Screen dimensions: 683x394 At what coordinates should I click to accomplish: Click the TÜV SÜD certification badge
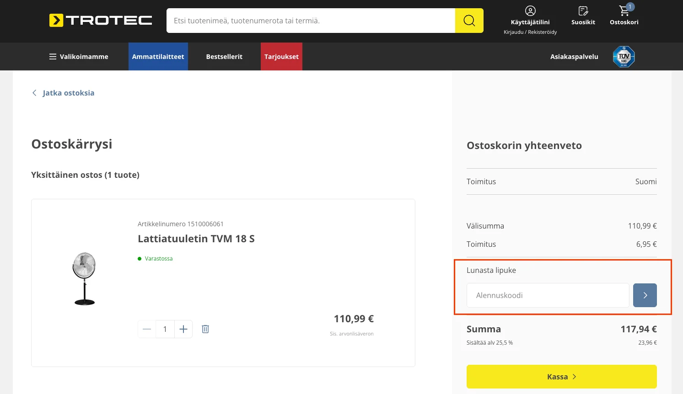(x=624, y=57)
